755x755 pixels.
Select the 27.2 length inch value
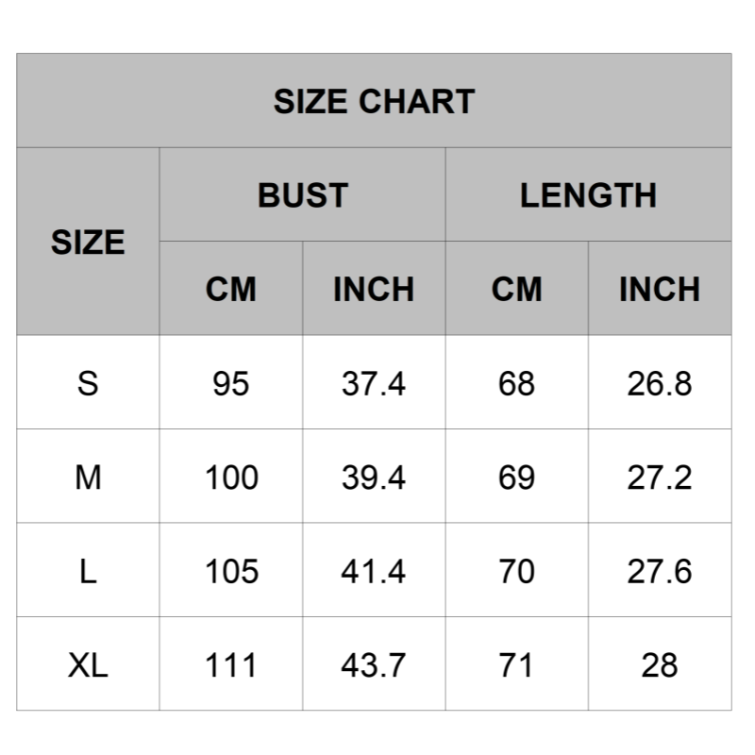(x=660, y=478)
